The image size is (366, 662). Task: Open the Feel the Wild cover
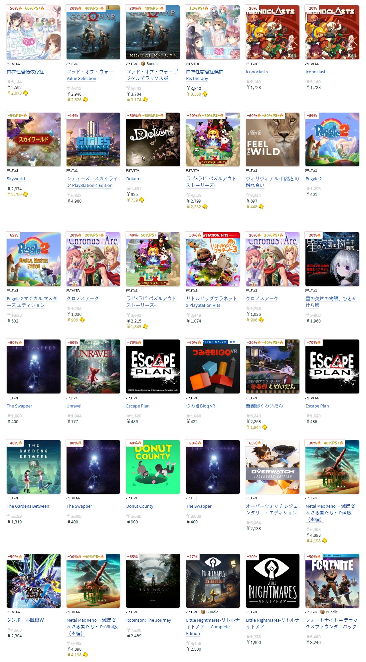coord(273,140)
